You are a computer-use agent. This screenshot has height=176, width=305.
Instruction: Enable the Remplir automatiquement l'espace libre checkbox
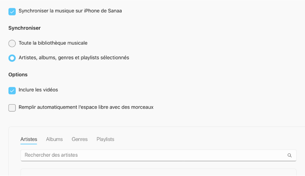(12, 108)
